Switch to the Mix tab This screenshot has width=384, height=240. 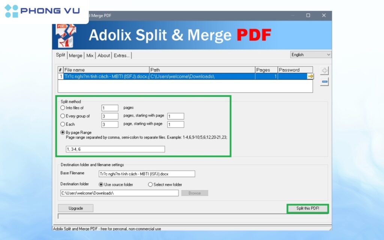90,55
